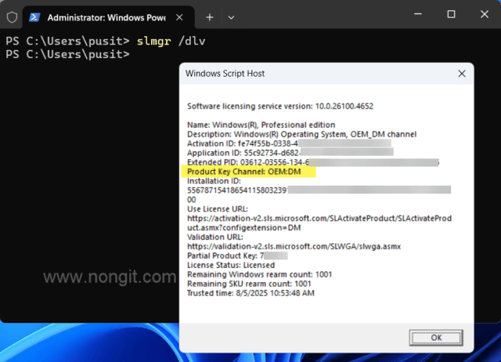Screen dimensions: 501x362
Task: Click 'Remaining Windows rearm count: 1001'
Action: (x=259, y=274)
